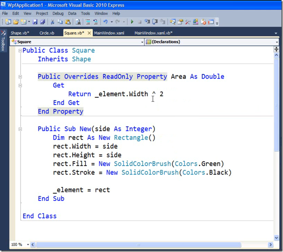Open the Debug menu
This screenshot has width=283, height=252.
[58, 13]
